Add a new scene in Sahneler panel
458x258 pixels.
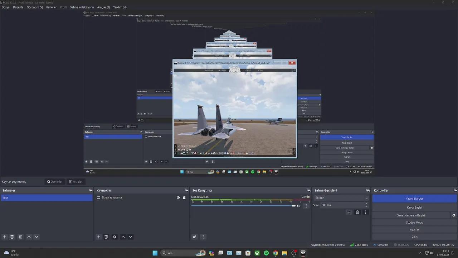click(x=5, y=237)
